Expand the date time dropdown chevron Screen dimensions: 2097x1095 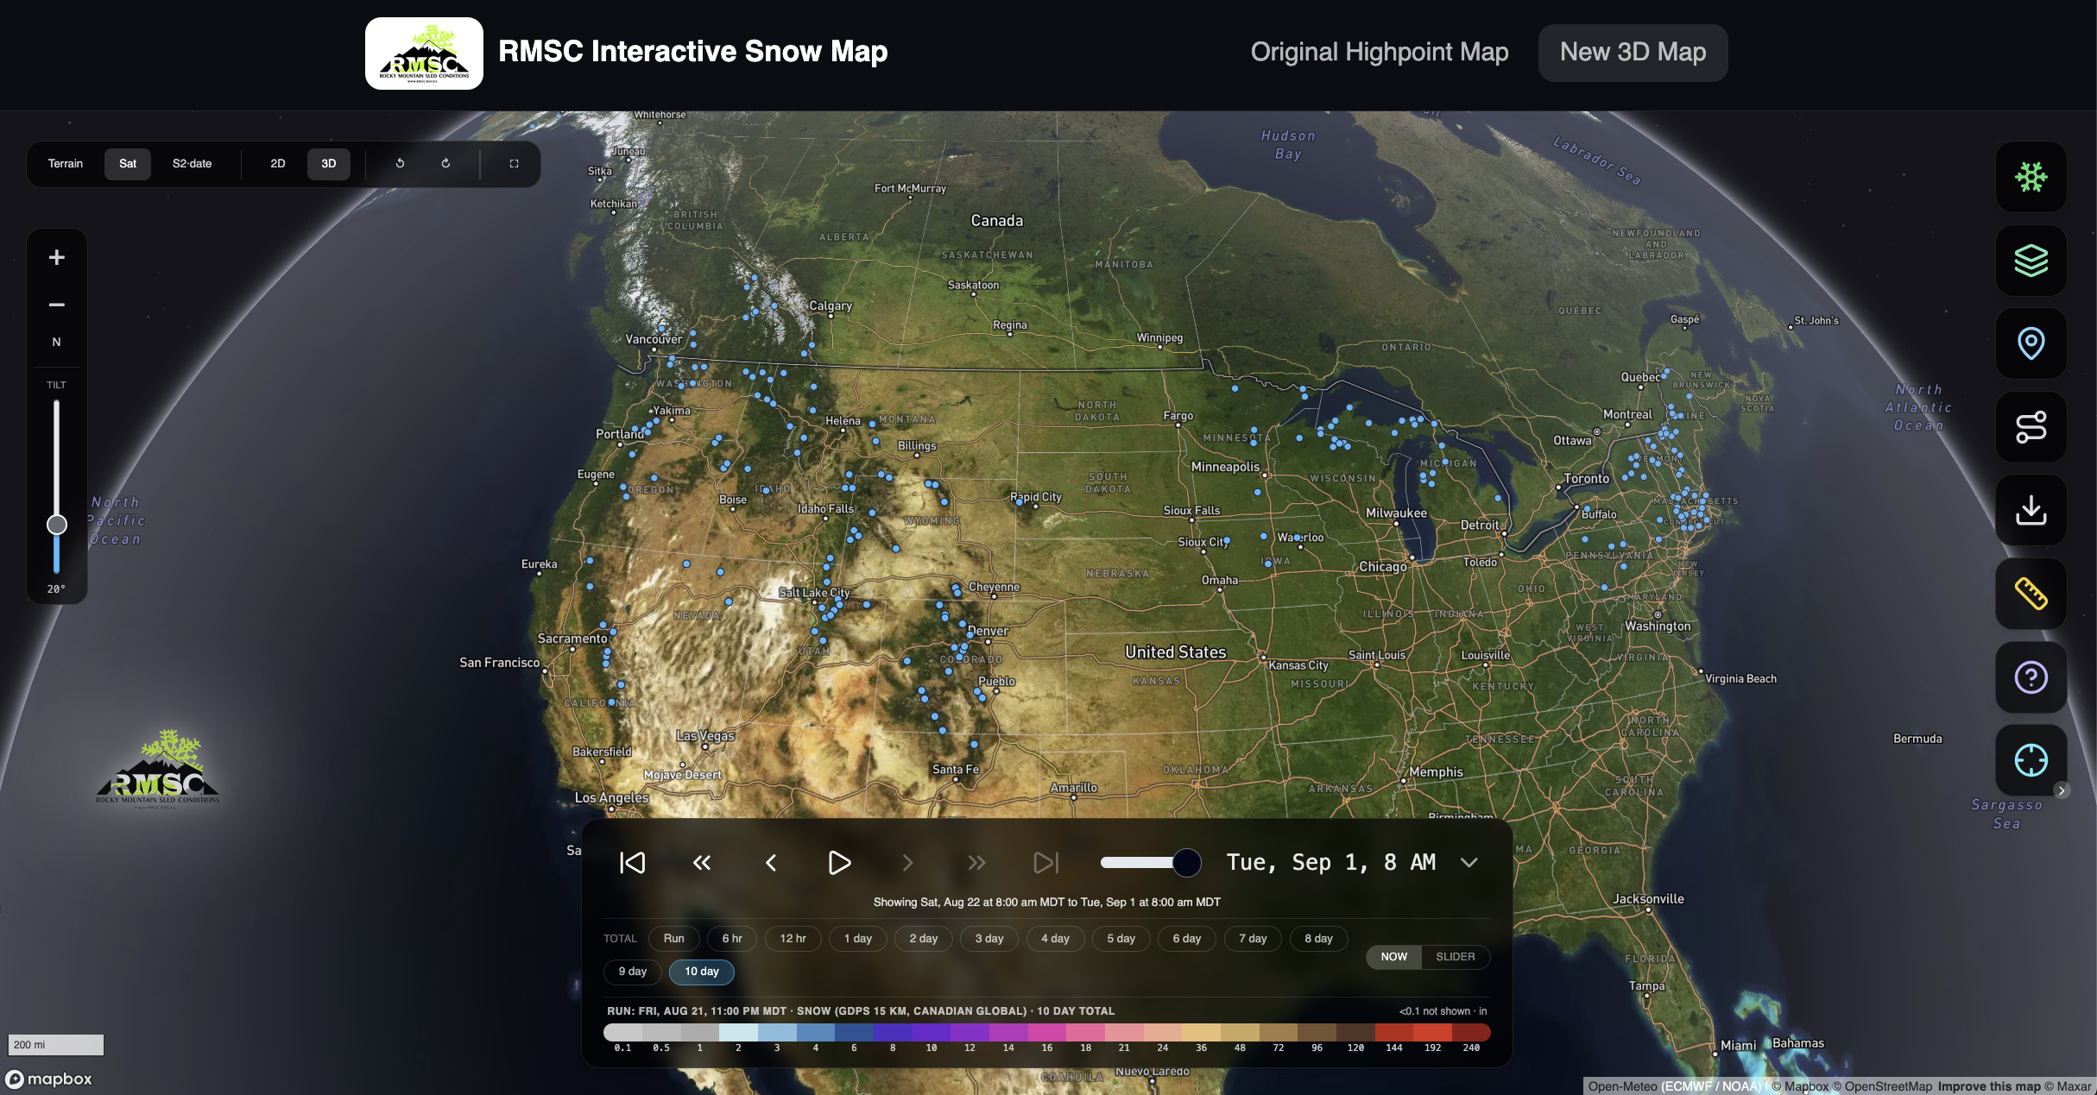click(x=1469, y=863)
